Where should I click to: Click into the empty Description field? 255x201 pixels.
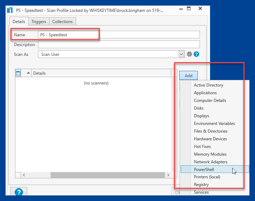coord(119,44)
